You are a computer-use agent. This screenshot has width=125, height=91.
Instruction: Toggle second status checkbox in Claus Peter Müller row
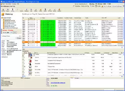pyautogui.click(x=30, y=21)
